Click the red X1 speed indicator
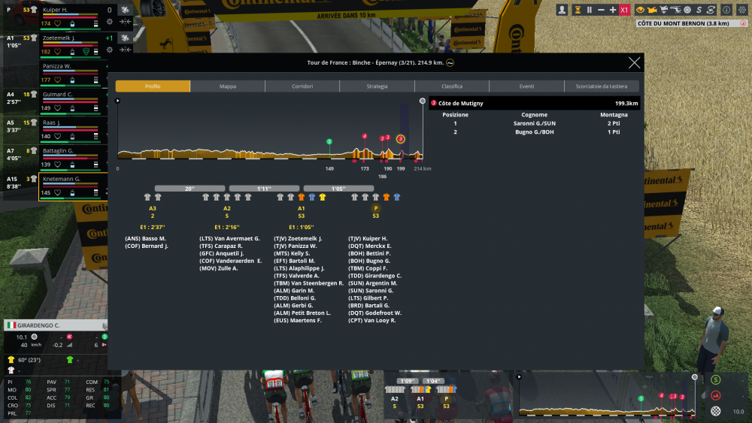The width and height of the screenshot is (752, 423). (624, 10)
